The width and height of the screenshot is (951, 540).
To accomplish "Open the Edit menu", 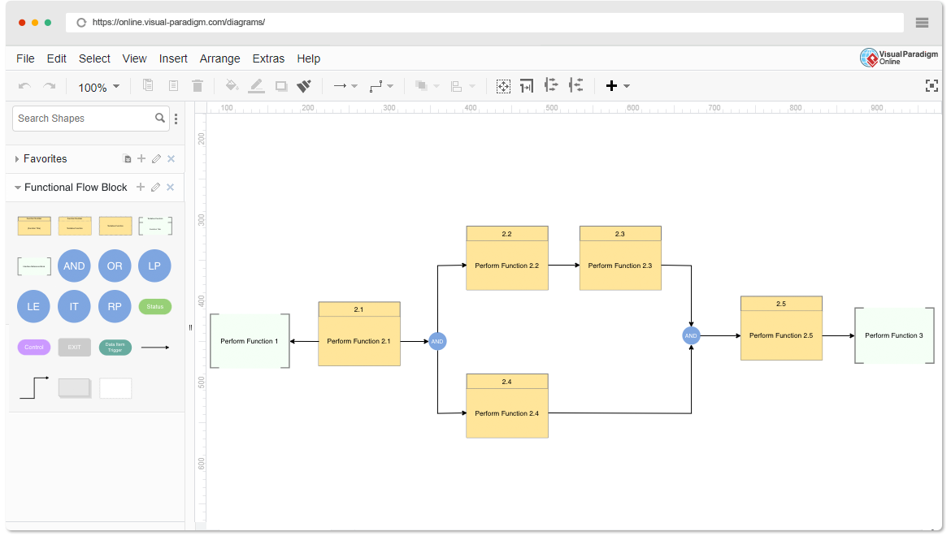I will click(56, 58).
